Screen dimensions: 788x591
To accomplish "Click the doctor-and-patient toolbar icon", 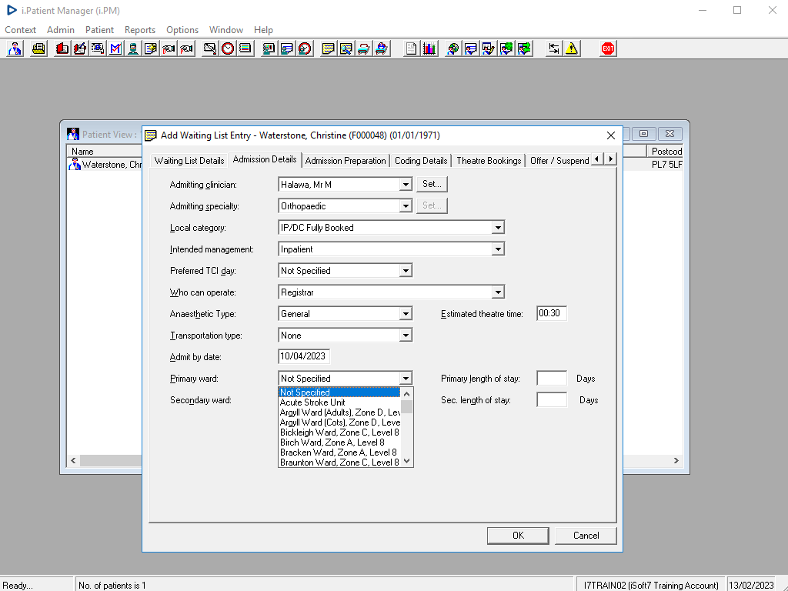I will click(x=15, y=48).
